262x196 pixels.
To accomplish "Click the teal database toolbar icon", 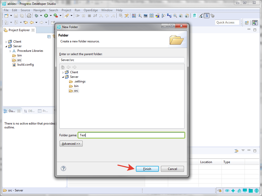I will [x=194, y=16].
